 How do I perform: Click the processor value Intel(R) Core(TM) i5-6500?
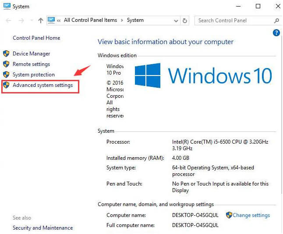click(x=220, y=145)
